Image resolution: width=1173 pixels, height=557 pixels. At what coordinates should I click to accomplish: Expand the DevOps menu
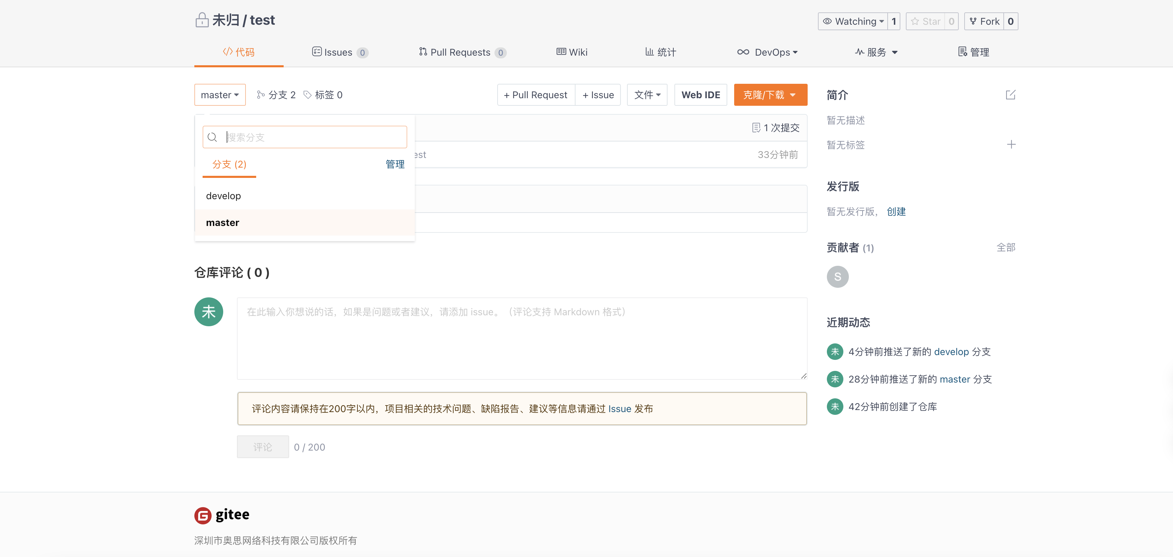(767, 53)
